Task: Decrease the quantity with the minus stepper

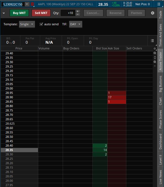Action: pyautogui.click(x=78, y=15)
